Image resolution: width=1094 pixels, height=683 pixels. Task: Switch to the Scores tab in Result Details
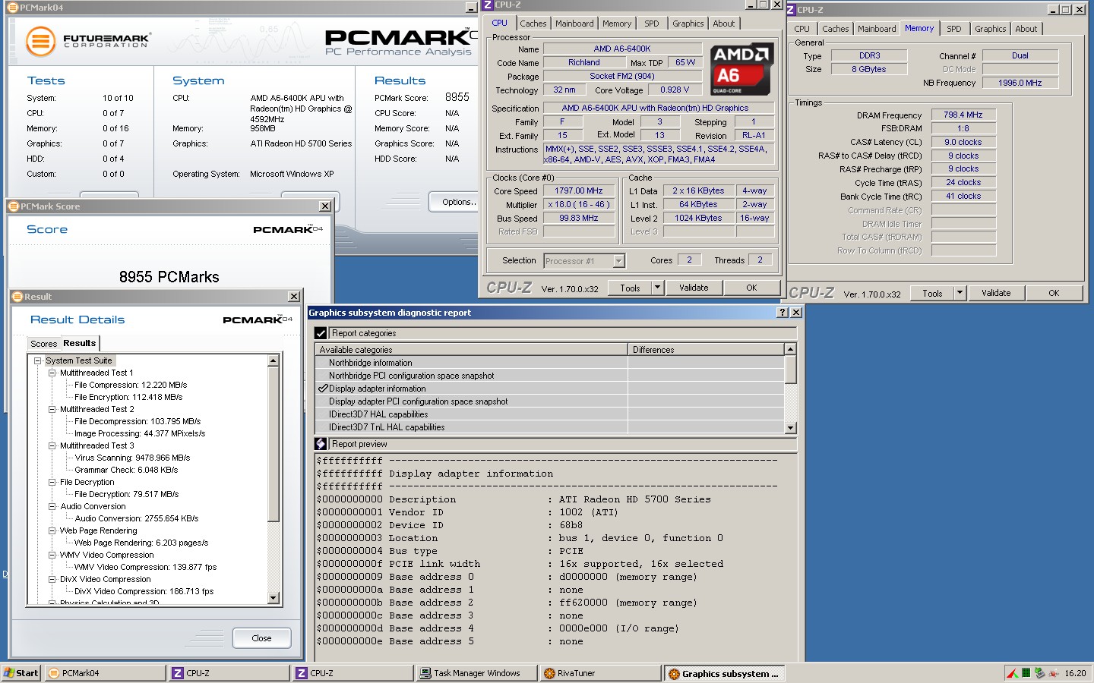click(43, 344)
